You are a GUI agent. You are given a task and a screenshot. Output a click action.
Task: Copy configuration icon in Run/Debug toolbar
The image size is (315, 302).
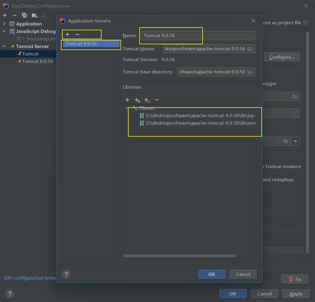coord(24,15)
